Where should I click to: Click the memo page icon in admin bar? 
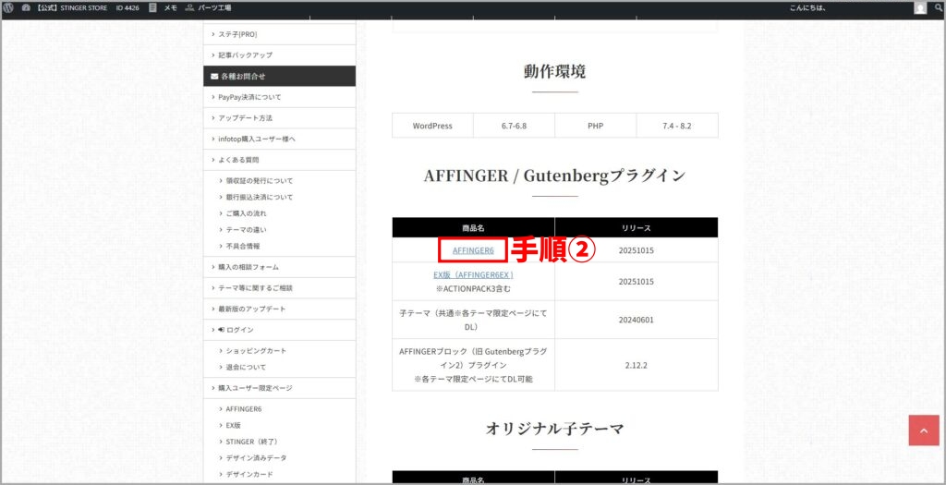coord(152,7)
